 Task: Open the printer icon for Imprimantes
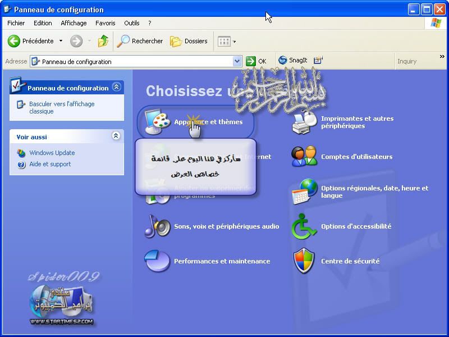[304, 122]
